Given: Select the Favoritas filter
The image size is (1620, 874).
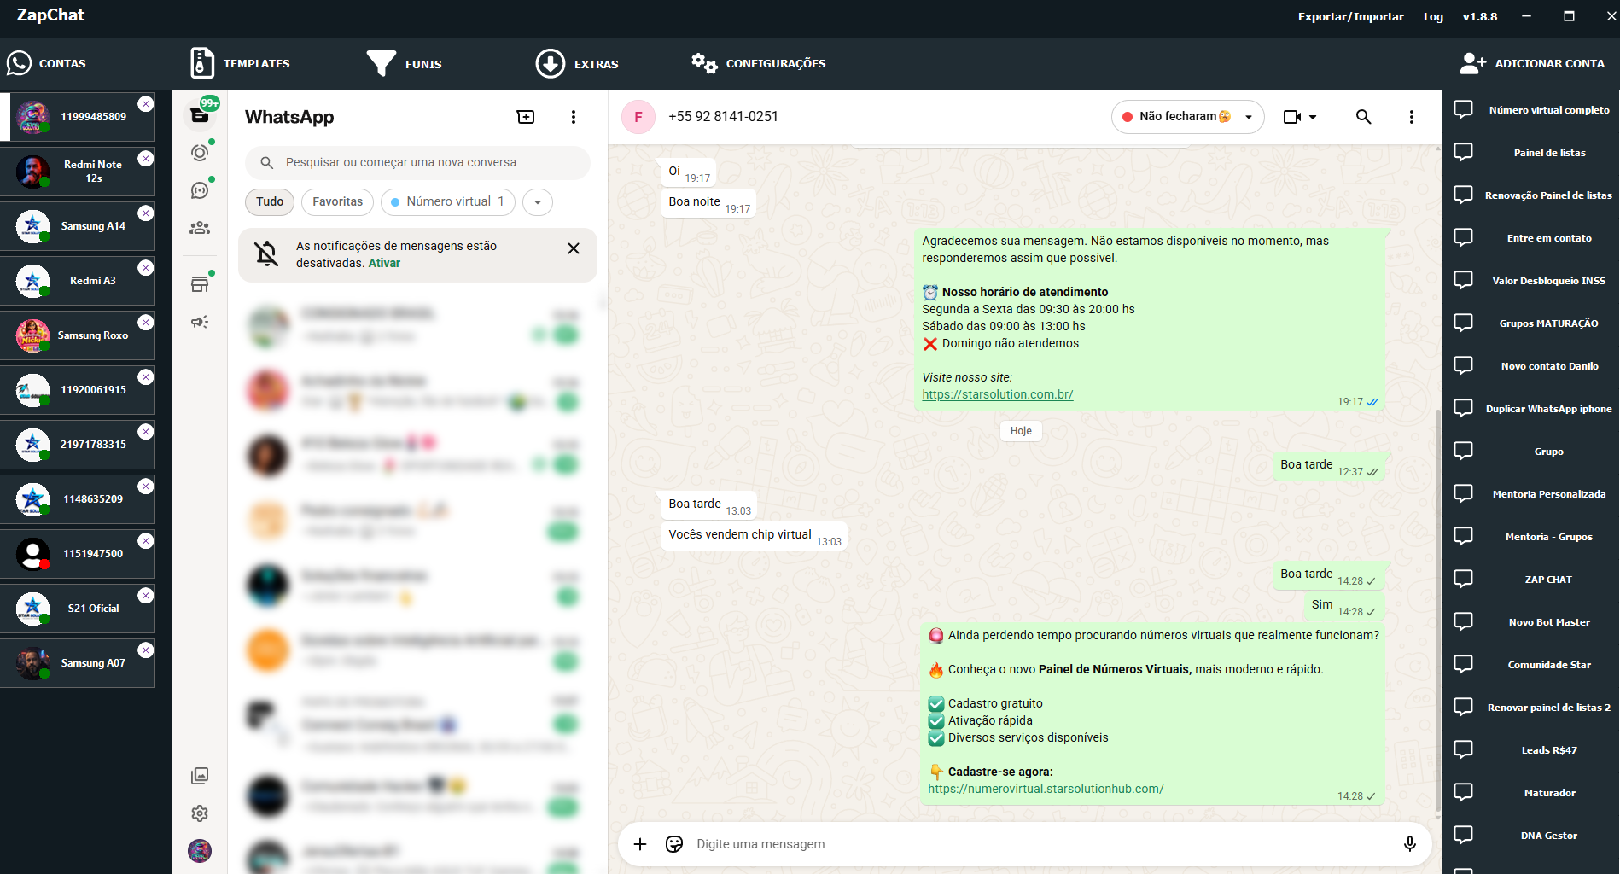Looking at the screenshot, I should (x=337, y=201).
